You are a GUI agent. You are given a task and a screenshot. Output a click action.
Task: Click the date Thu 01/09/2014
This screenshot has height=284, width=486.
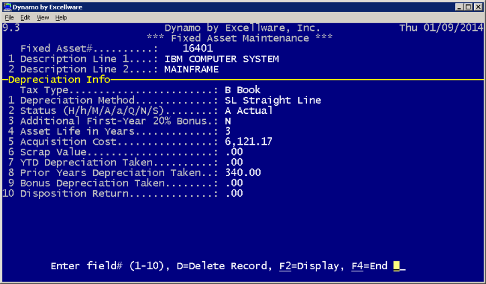click(441, 28)
